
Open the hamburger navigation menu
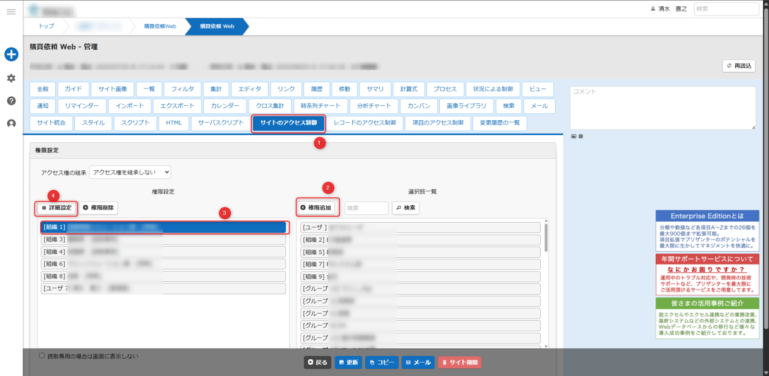[x=11, y=12]
